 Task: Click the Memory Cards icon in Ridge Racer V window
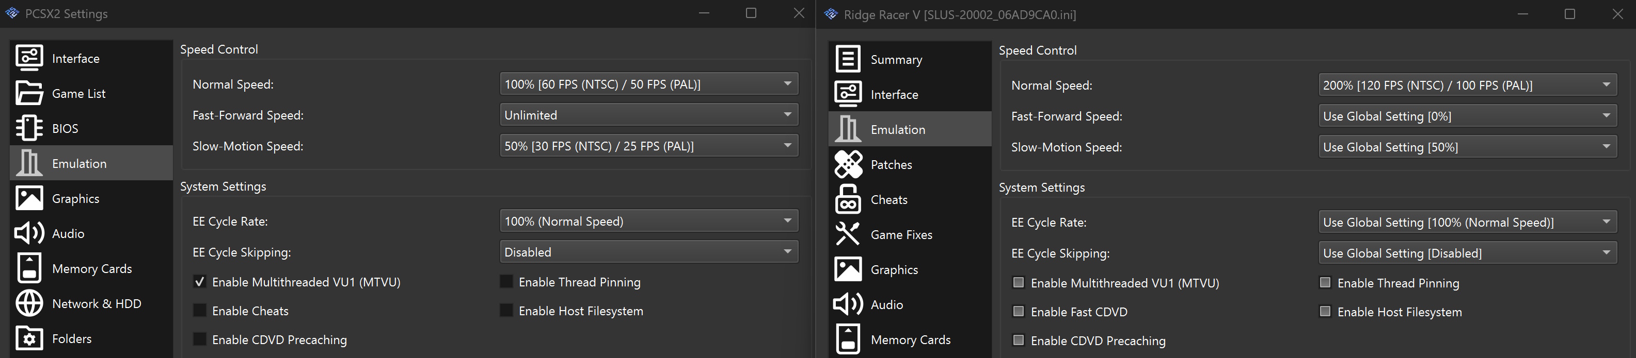(848, 339)
